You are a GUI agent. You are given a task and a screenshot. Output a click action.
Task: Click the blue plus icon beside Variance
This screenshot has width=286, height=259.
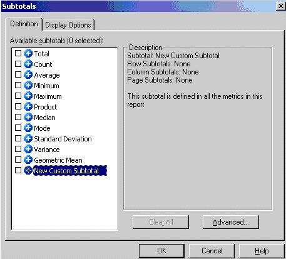(28, 149)
